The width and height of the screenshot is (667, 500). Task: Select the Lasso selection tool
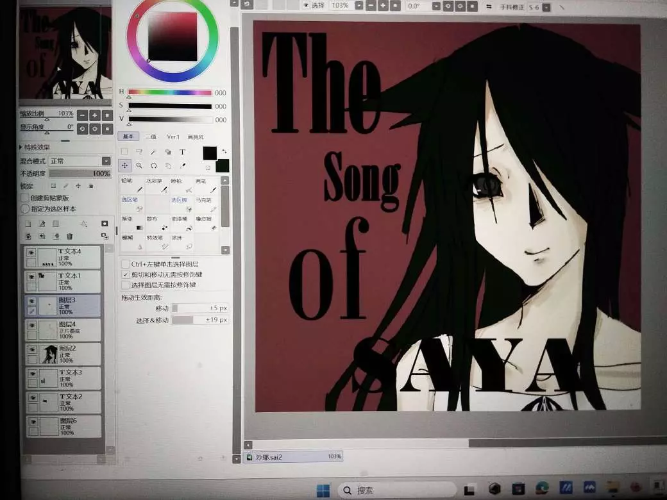(139, 151)
